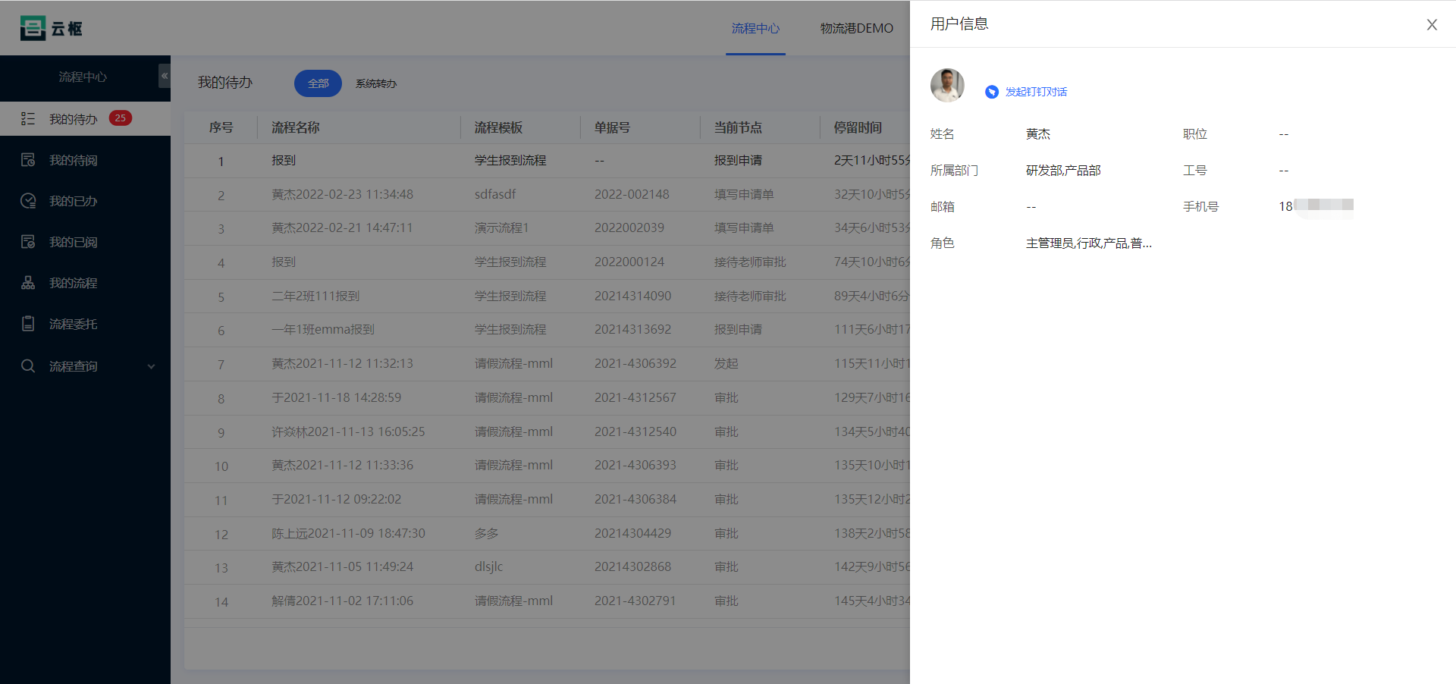Click the 流程模板 column header
Viewport: 1456px width, 684px height.
tap(498, 127)
